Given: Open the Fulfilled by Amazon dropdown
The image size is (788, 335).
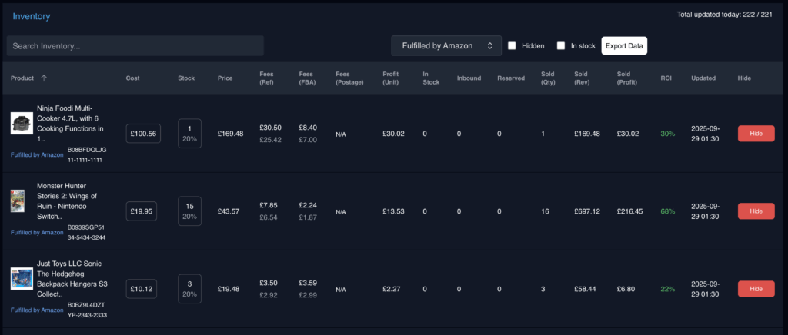Looking at the screenshot, I should (x=446, y=46).
